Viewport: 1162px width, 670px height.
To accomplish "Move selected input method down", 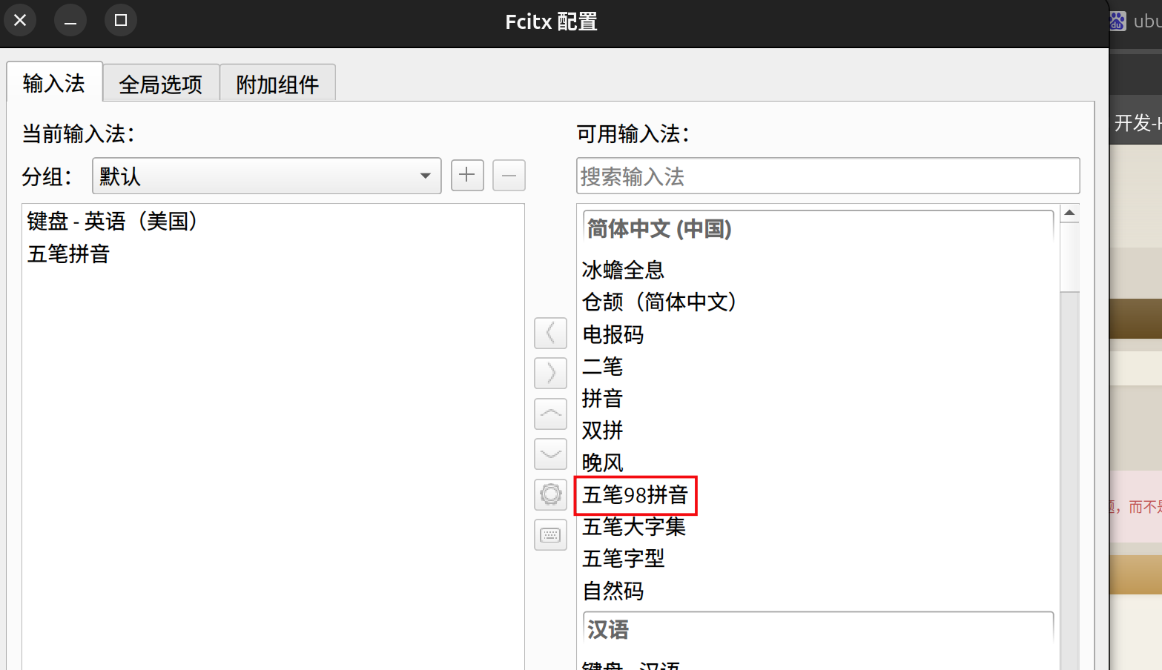I will tap(550, 454).
